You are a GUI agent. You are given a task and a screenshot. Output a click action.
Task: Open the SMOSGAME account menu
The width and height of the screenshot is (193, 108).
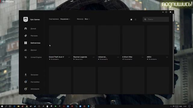35,89
